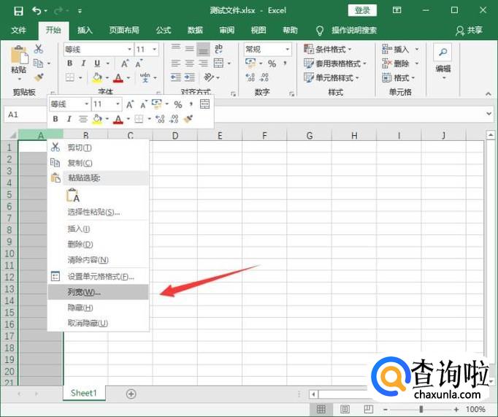Click the Undo arrow icon
This screenshot has height=417, width=498.
37,11
